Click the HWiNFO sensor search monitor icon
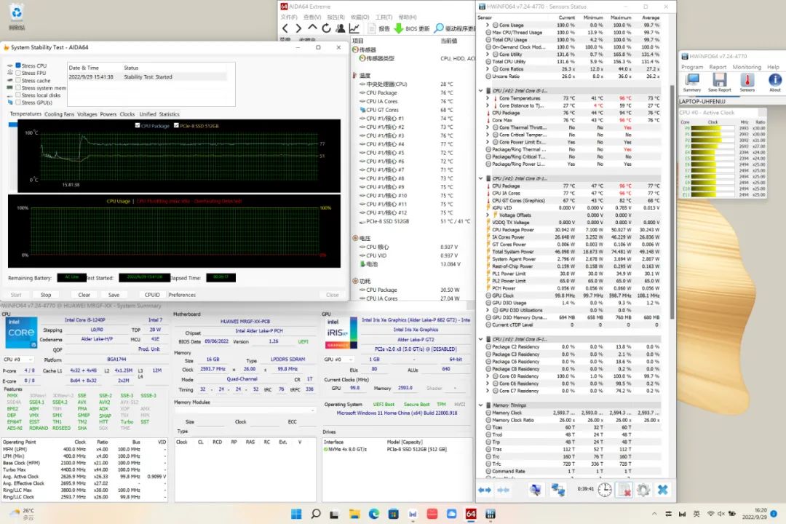Screen dimensions: 786x524 536,490
